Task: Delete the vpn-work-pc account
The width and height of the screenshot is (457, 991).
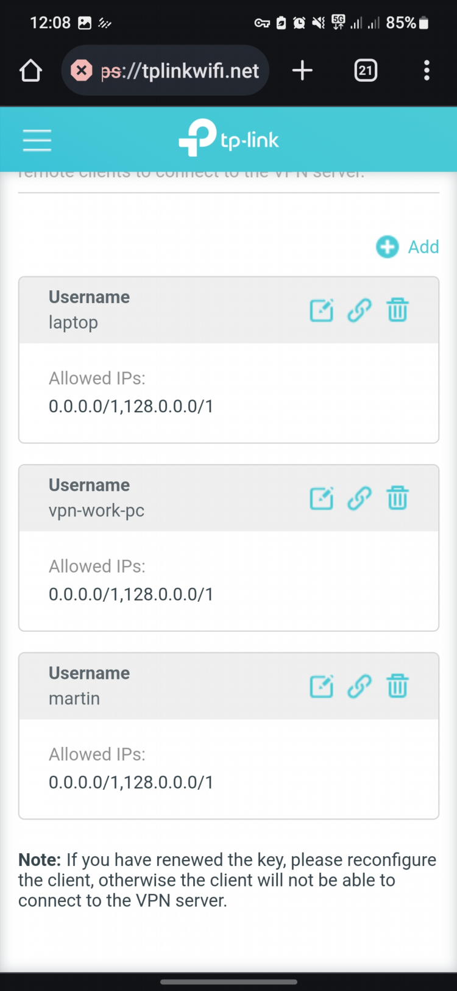Action: point(397,498)
